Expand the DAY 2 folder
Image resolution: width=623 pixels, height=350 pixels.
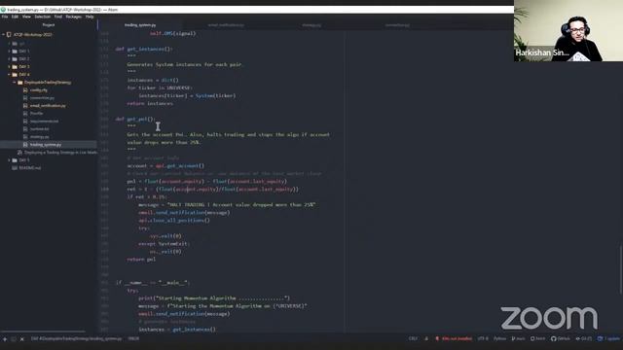(x=9, y=59)
